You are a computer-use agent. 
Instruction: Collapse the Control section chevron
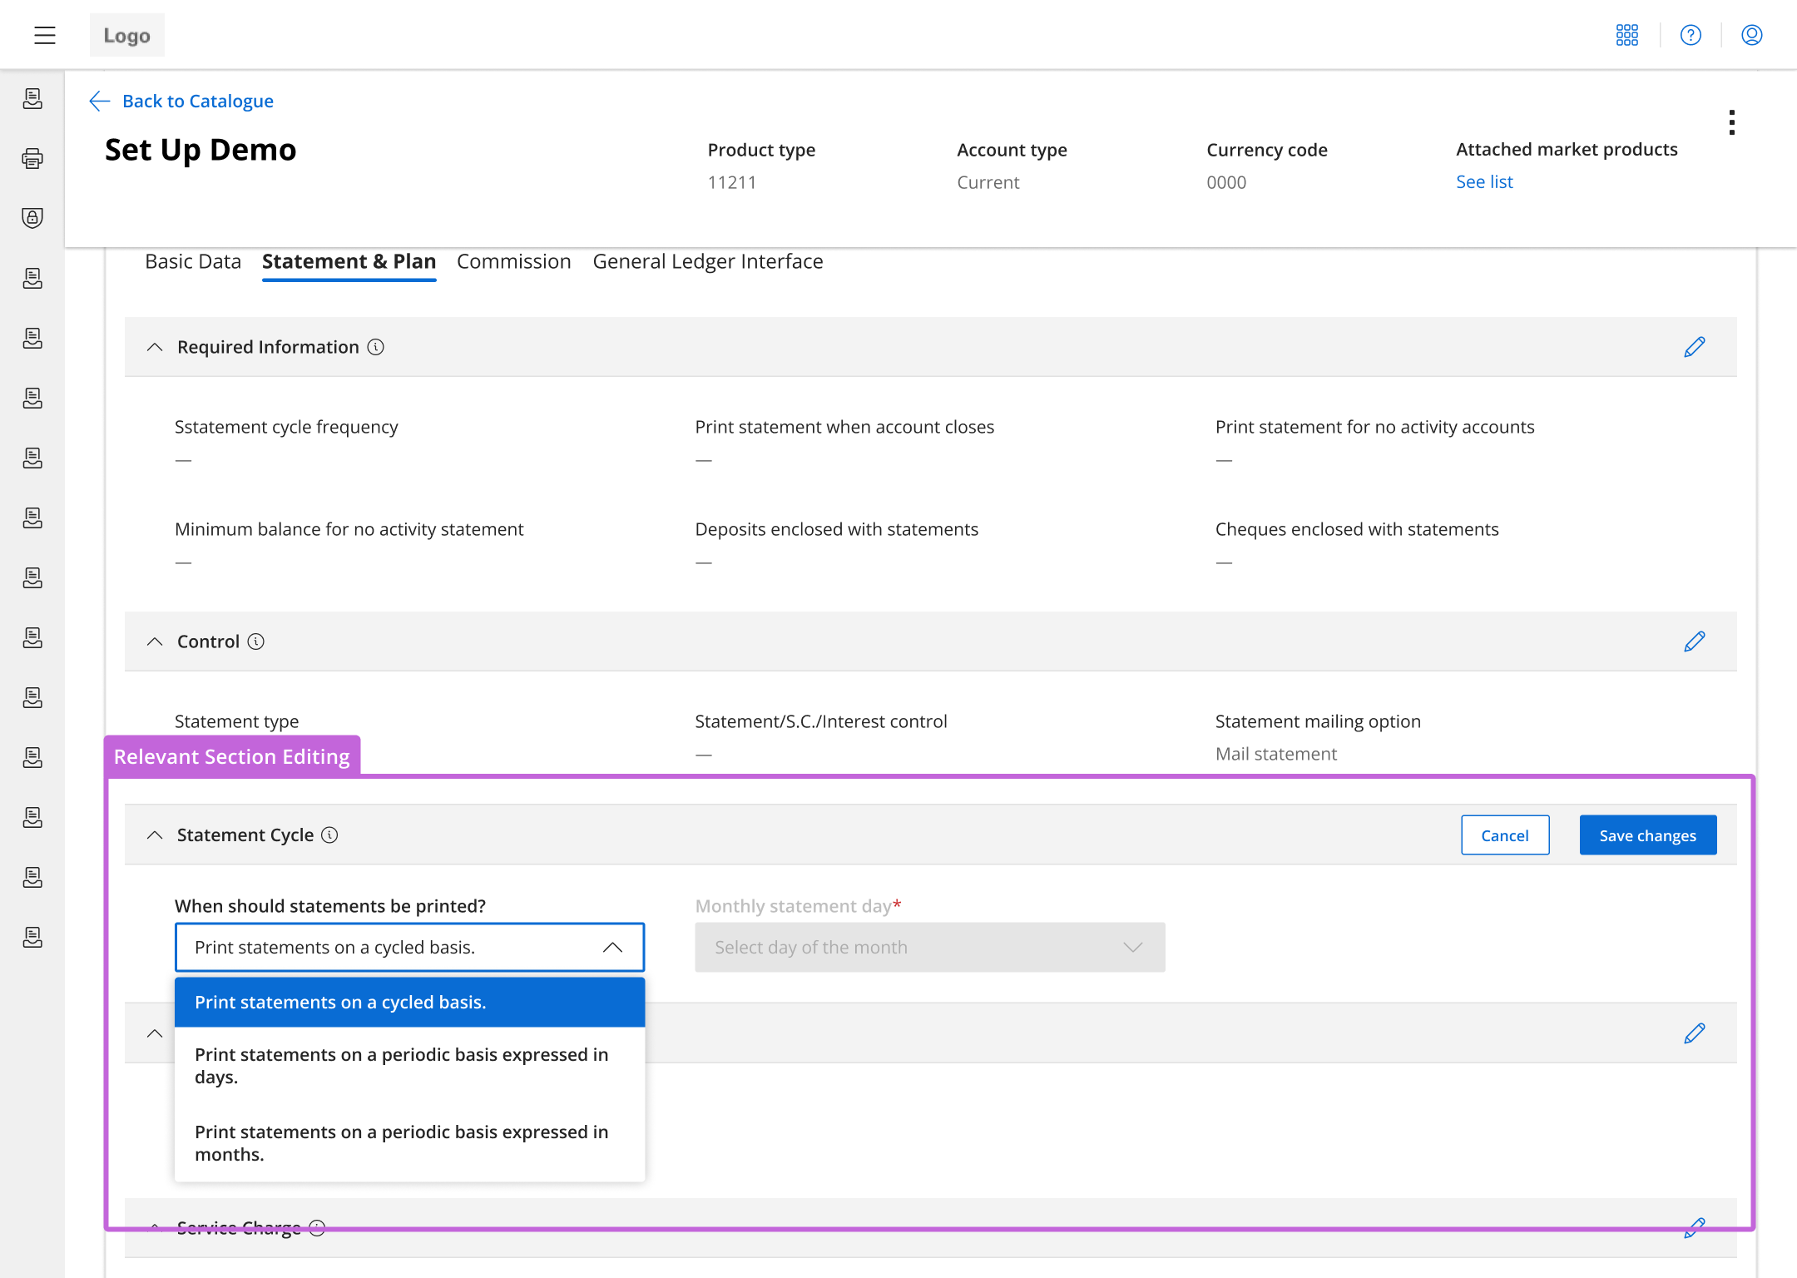pos(155,641)
